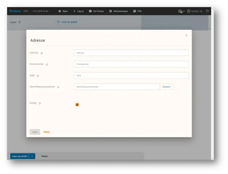Click into the Postnummer input field
The image size is (228, 174).
131,64
